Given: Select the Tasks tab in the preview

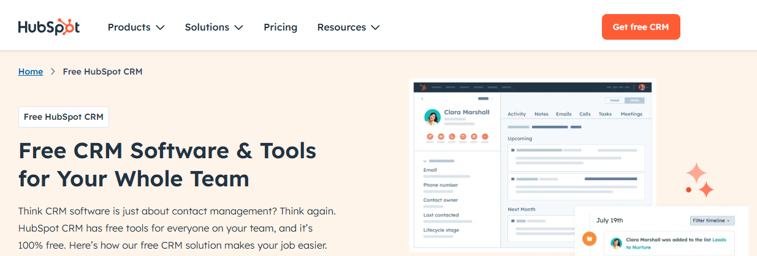Looking at the screenshot, I should coord(605,114).
